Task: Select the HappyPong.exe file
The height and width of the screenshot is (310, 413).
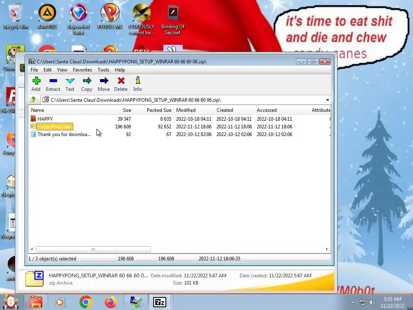Action: pyautogui.click(x=55, y=126)
